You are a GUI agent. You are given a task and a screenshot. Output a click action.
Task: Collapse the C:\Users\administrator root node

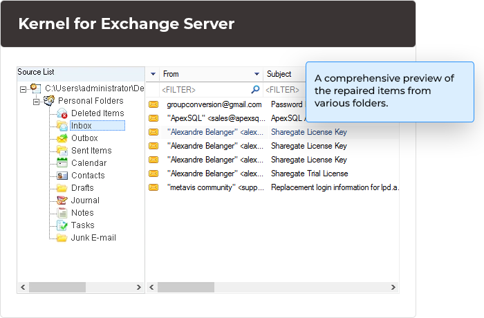point(23,89)
